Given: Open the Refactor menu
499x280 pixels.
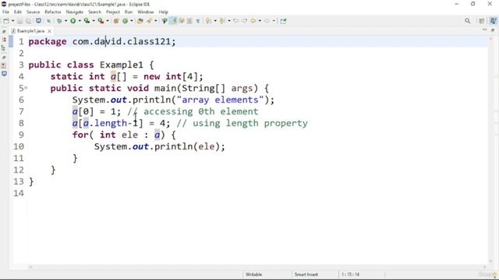Looking at the screenshot, I should coord(53,12).
